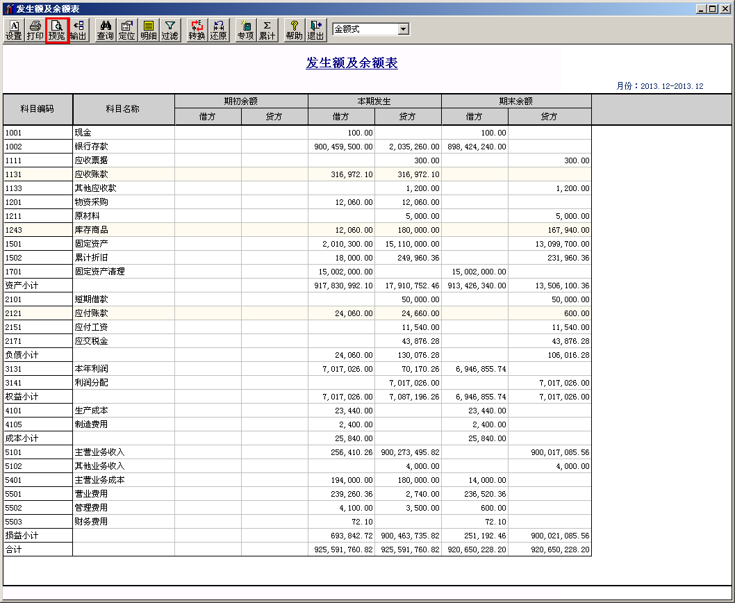Click the 900,459,500.00 debit amount

point(344,147)
